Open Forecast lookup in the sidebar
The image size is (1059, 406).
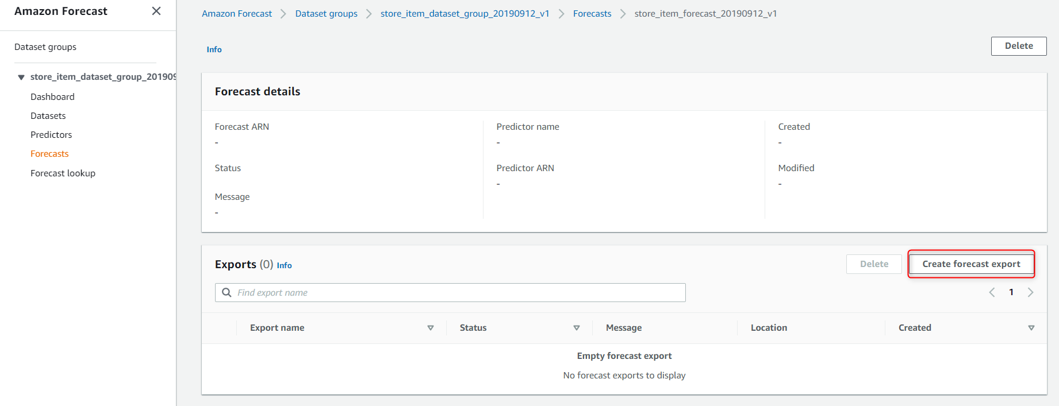pos(63,173)
